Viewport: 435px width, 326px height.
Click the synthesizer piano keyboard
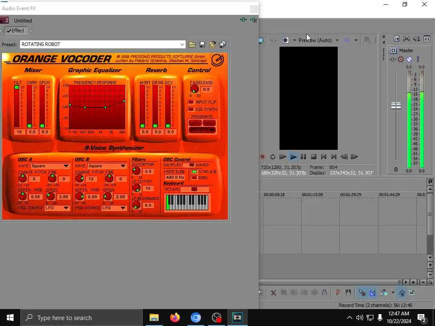187,202
